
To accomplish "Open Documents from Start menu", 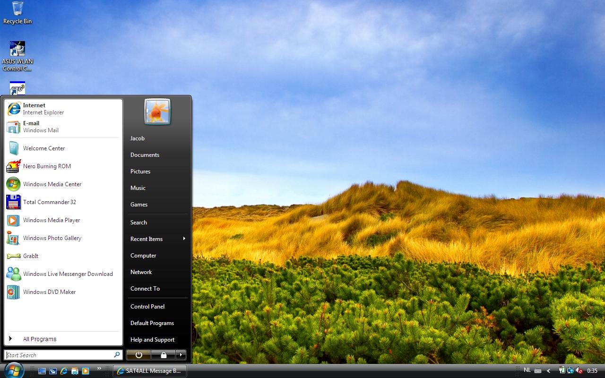I will click(x=157, y=155).
